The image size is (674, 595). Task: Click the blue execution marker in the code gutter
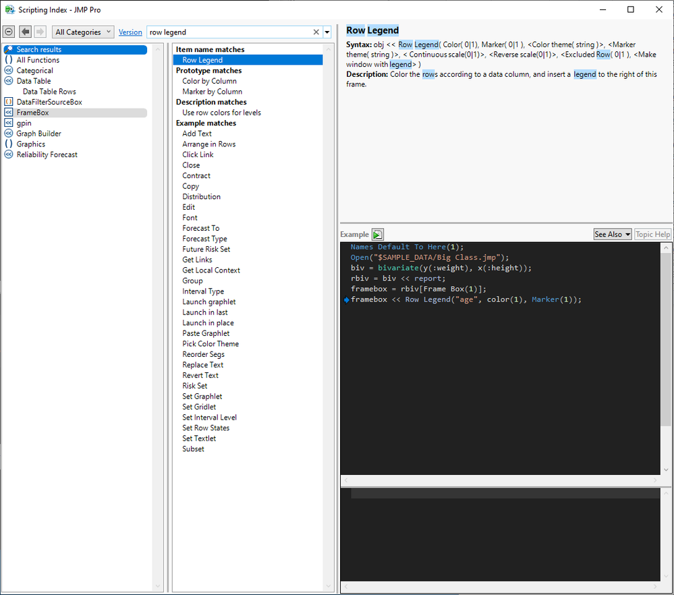tap(346, 300)
